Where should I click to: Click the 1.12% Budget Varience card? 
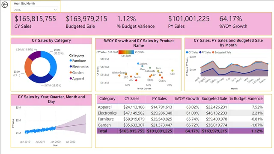click(136, 22)
